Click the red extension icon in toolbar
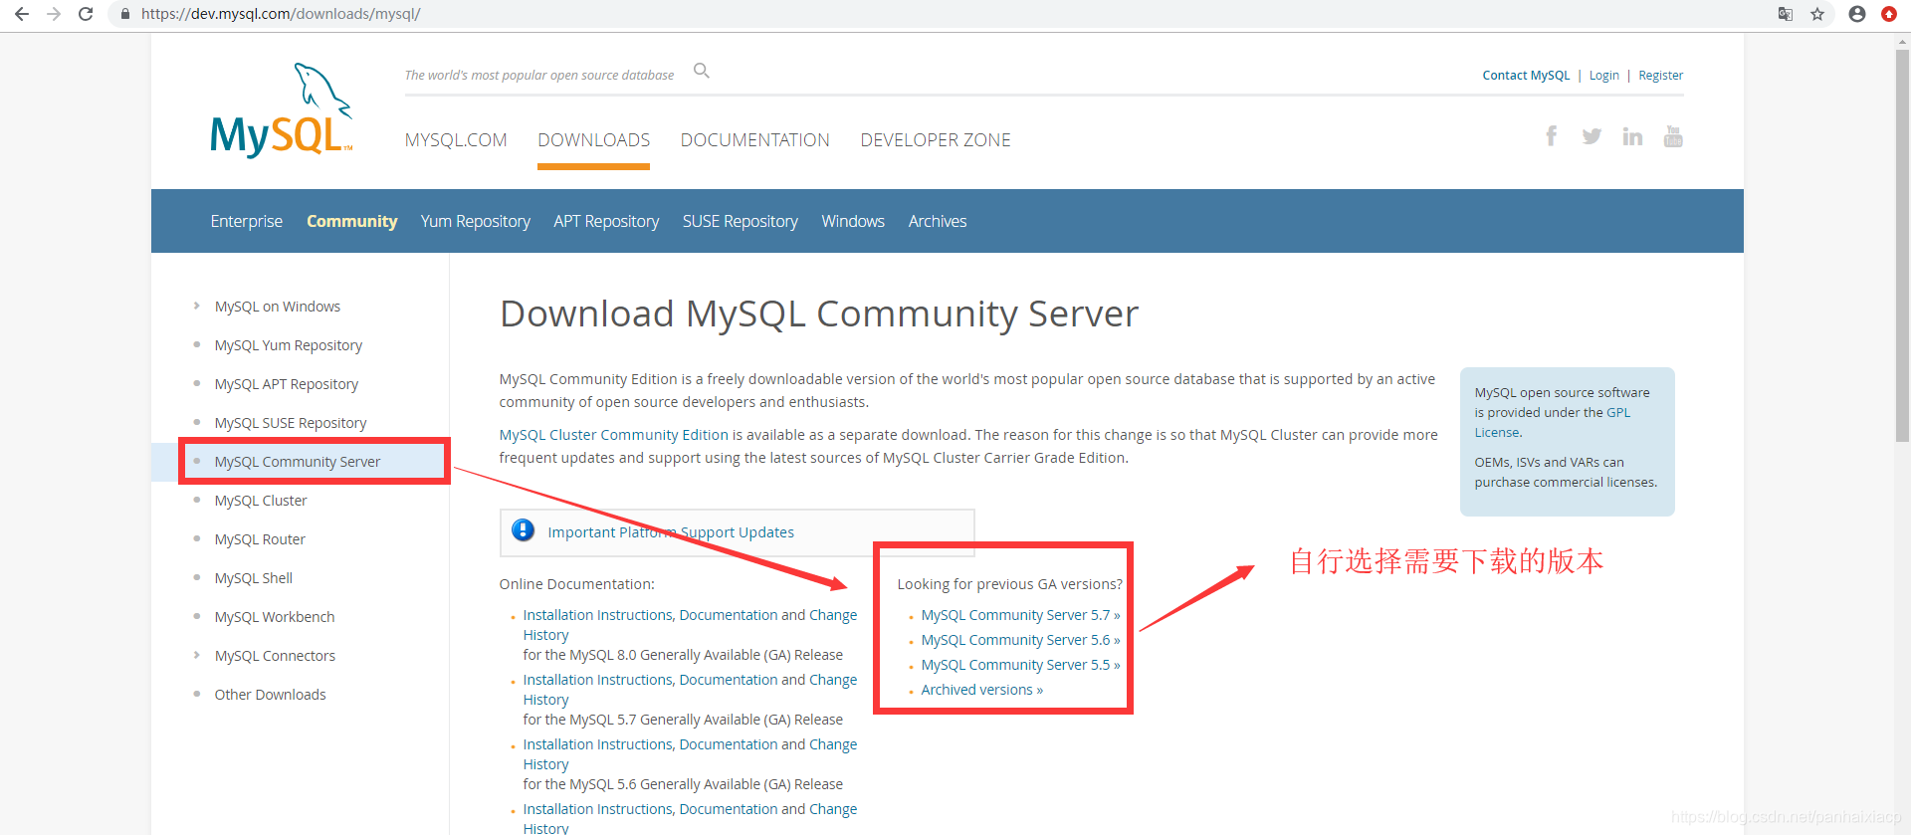Screen dimensions: 1911x835 (x=1889, y=14)
